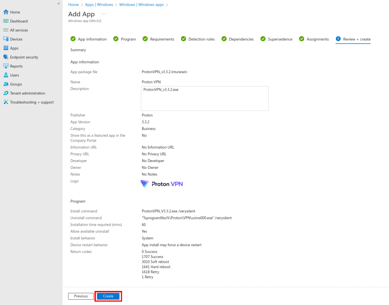The image size is (389, 305).
Task: Open Home in left navigation
Action: coord(15,12)
